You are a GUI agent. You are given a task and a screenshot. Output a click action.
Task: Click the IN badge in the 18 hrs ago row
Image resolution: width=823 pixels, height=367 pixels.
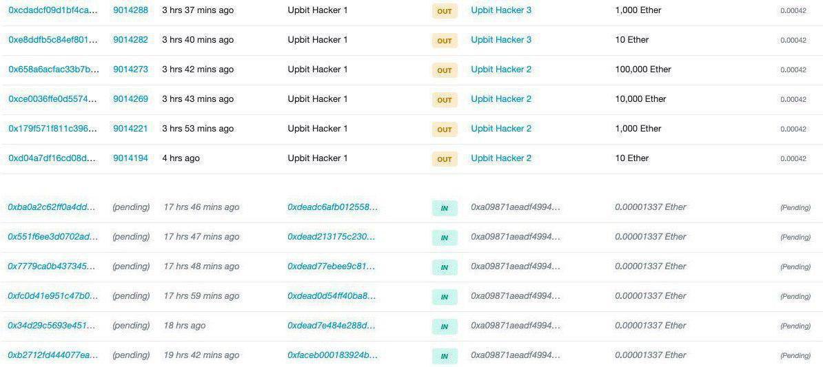pos(445,326)
